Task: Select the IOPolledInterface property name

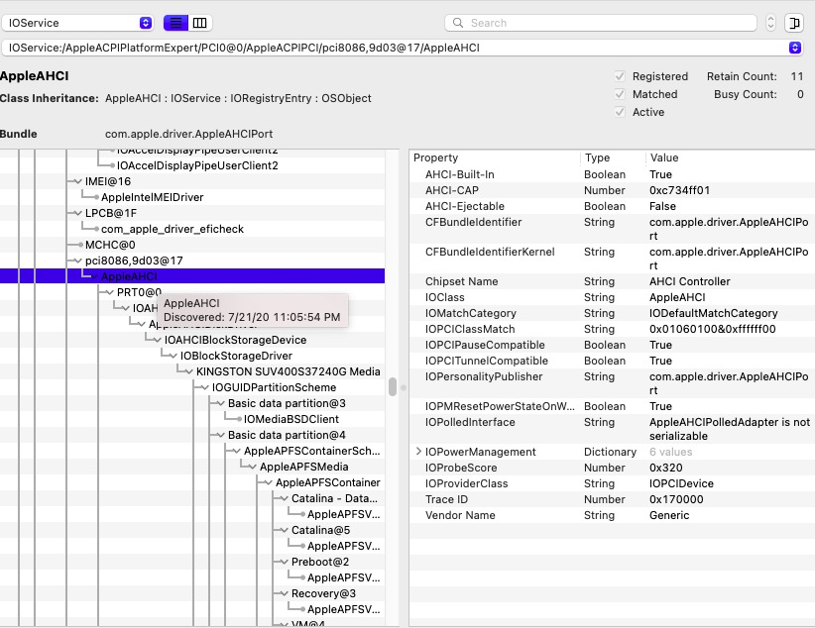Action: pos(470,422)
